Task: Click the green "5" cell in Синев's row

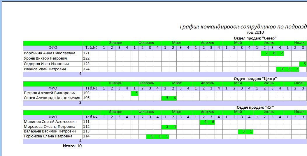Action: coord(165,98)
